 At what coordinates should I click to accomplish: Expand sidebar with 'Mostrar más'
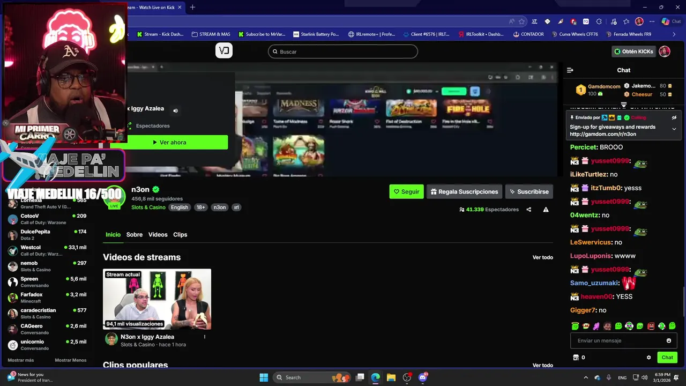pos(21,360)
